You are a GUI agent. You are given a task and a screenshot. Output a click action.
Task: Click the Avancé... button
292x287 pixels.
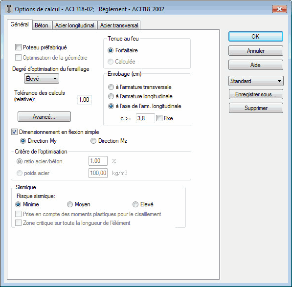[44, 117]
